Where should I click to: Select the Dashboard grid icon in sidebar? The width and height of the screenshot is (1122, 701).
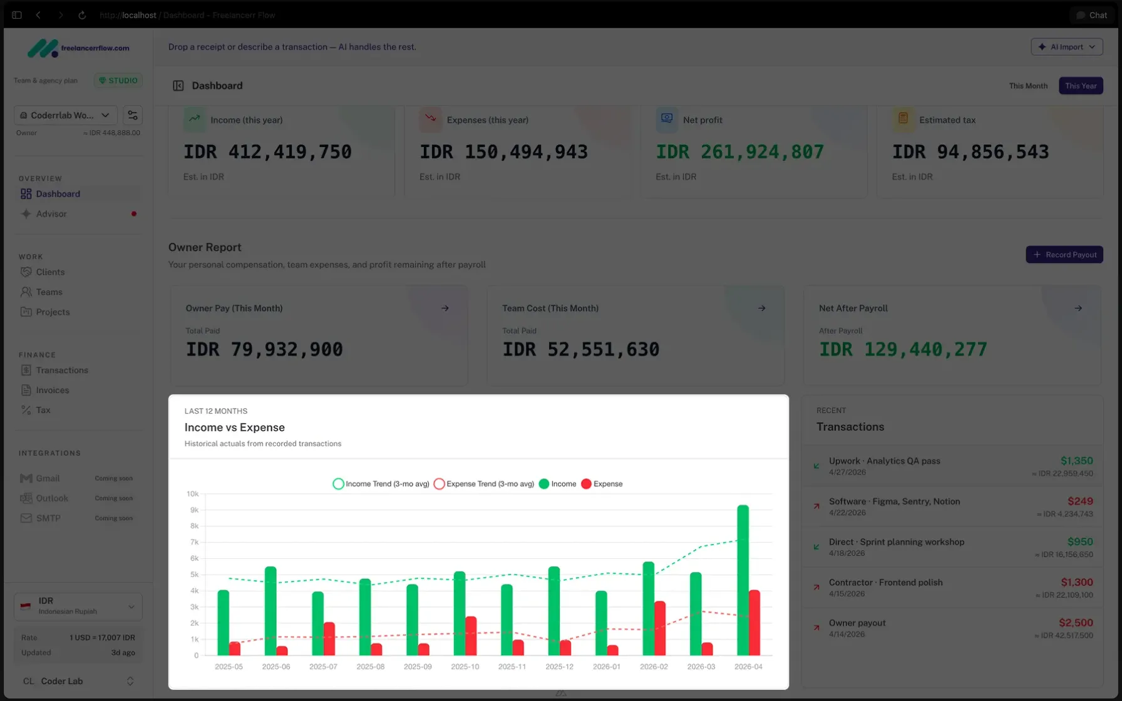pos(26,194)
